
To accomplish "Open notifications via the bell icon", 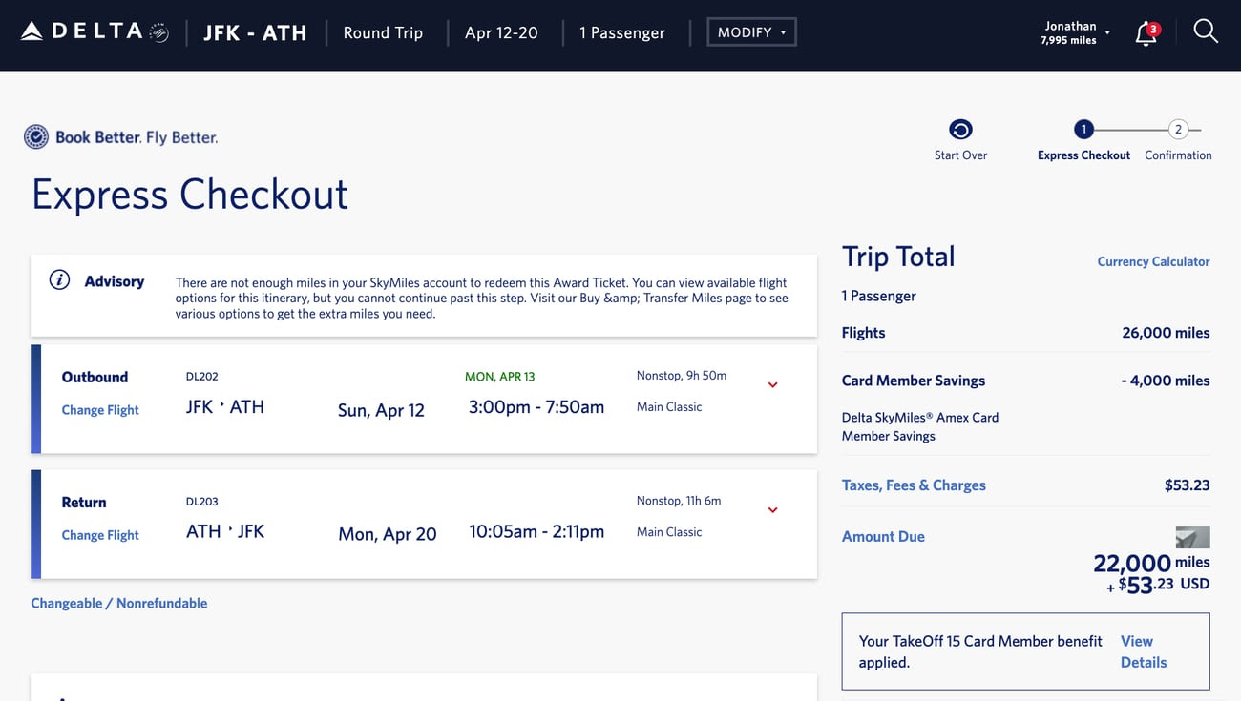I will (x=1145, y=32).
